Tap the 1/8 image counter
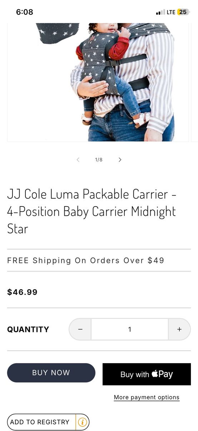Image resolution: width=198 pixels, height=431 pixels. coord(99,159)
